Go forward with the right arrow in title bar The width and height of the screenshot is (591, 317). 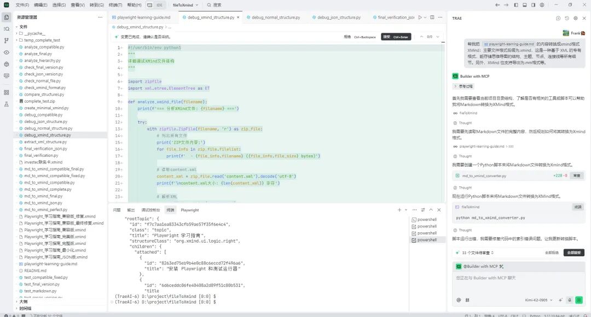click(506, 5)
